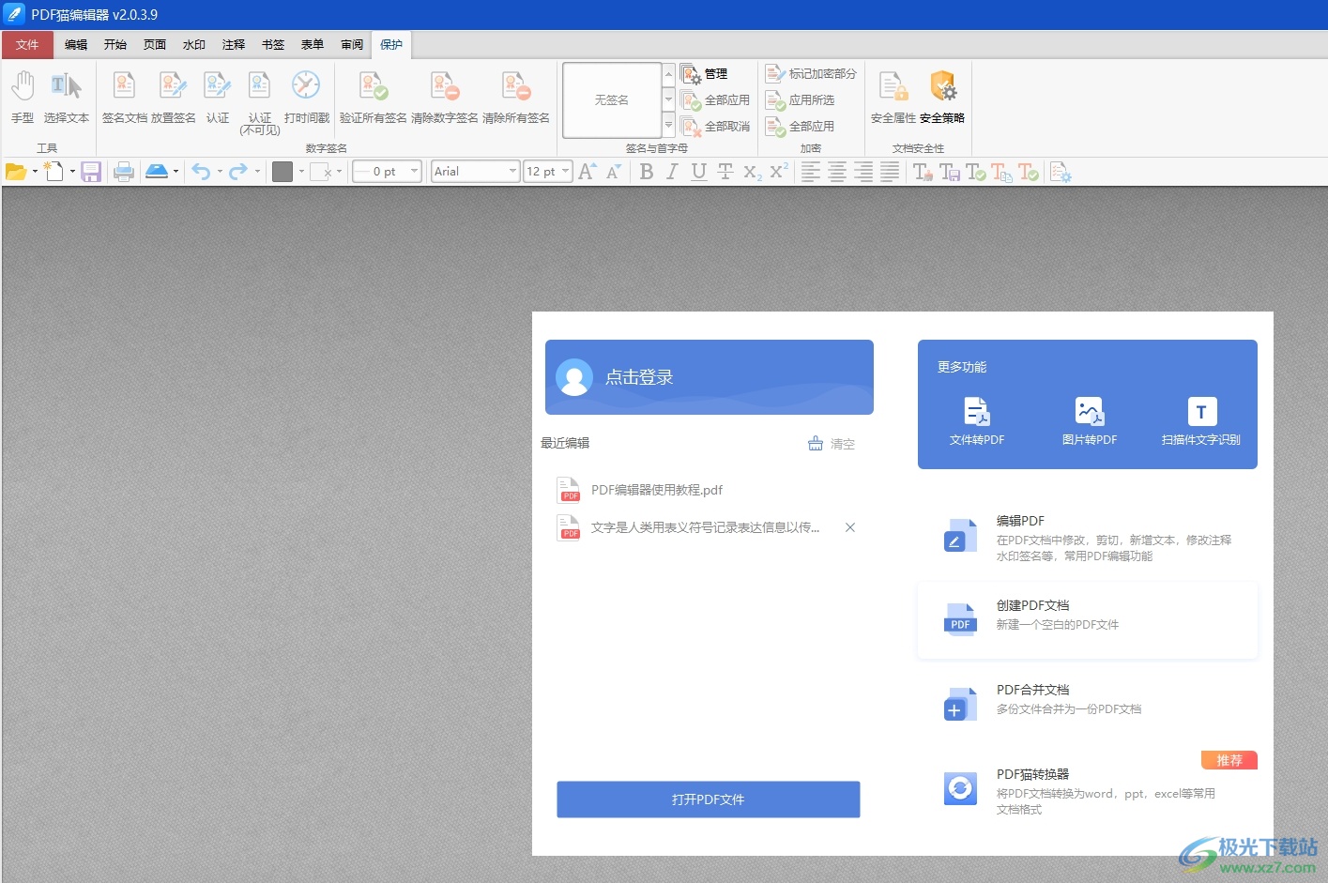Expand the redo history dropdown arrow

[x=257, y=172]
